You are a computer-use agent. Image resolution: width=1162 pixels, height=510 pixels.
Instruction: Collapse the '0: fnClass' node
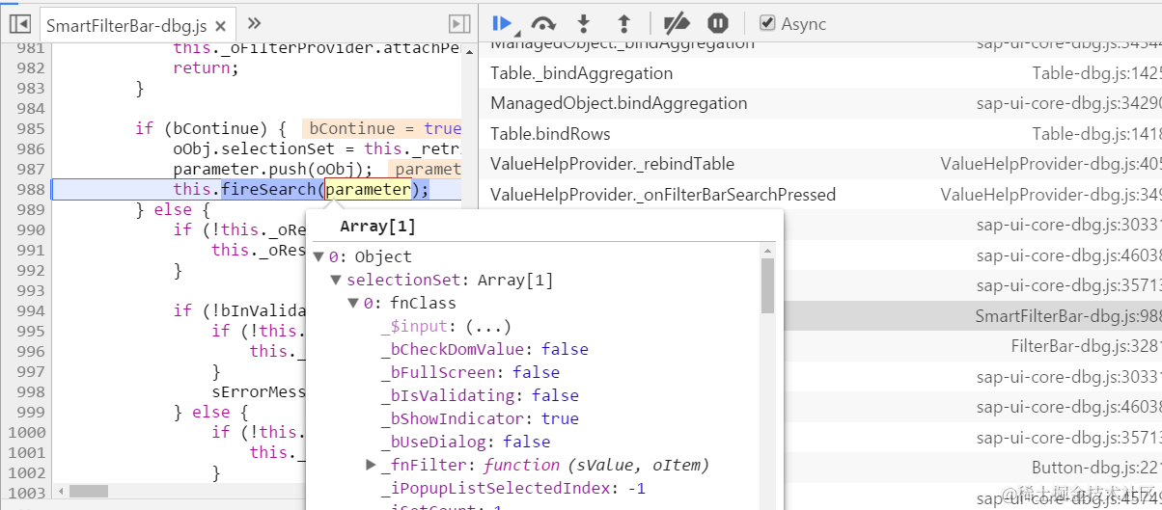[x=354, y=304]
